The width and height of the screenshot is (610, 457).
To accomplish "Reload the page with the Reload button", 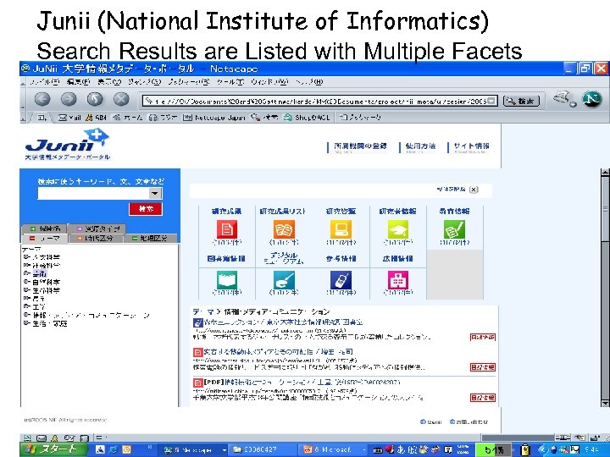I will click(x=95, y=99).
